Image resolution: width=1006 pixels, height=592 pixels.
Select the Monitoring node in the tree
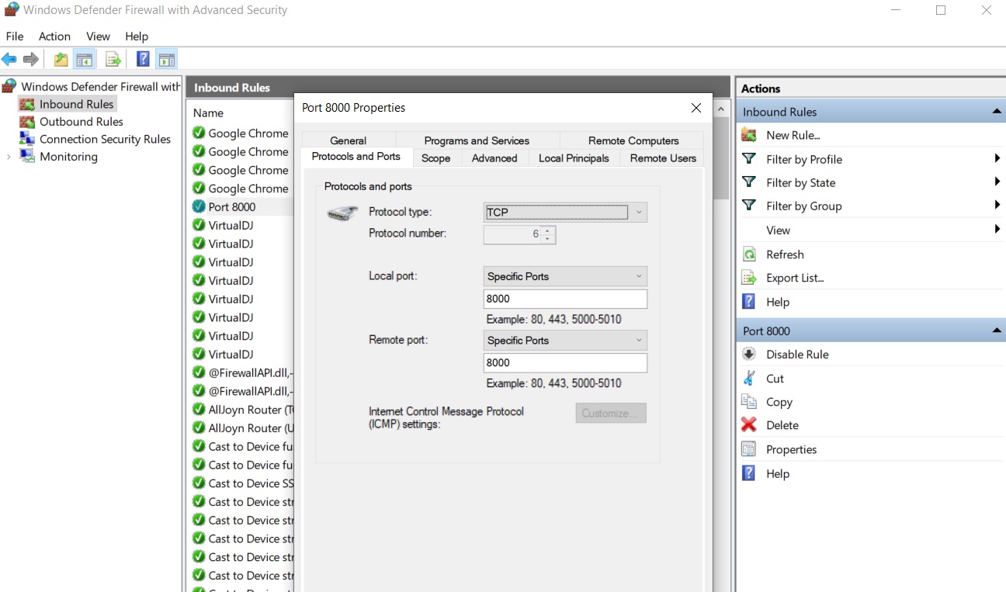68,157
